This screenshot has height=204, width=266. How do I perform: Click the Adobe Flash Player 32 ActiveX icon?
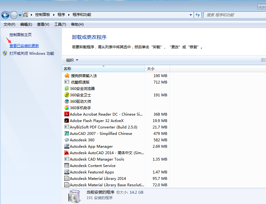pyautogui.click(x=67, y=121)
